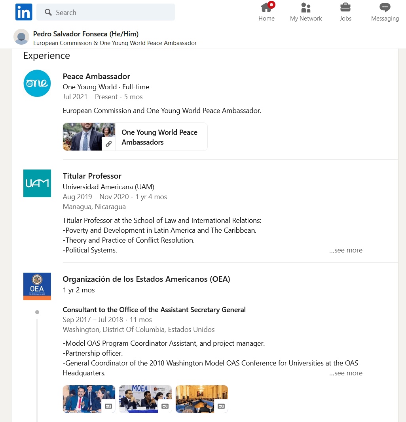Open the My Network tab
The image size is (406, 422).
[x=306, y=12]
